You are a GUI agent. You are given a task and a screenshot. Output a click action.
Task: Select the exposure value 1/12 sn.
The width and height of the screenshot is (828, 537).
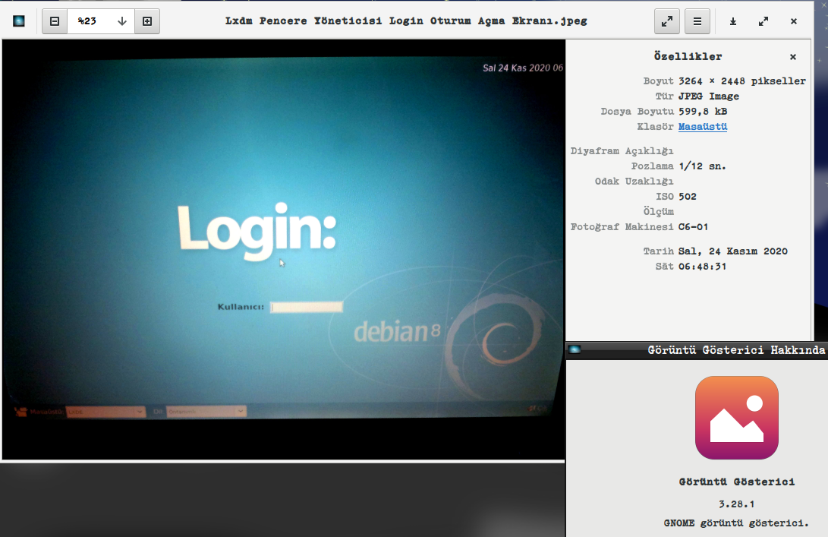tap(702, 166)
